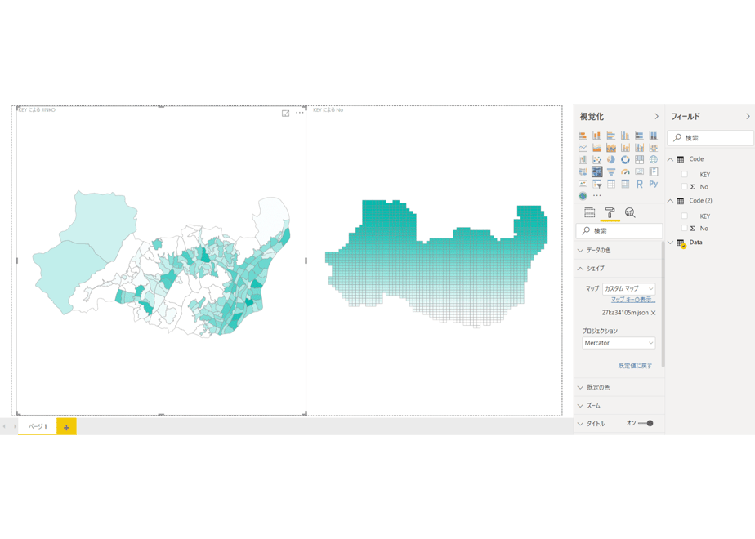Viewport: 755px width, 539px height.
Task: Collapse the Code table in fields
Action: (x=670, y=159)
